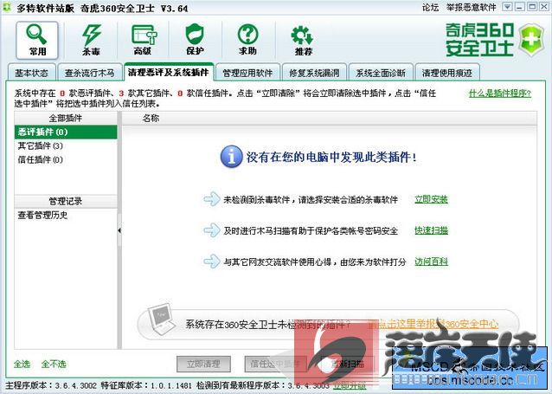
Task: Click the 360 green shield logo
Action: pos(531,40)
